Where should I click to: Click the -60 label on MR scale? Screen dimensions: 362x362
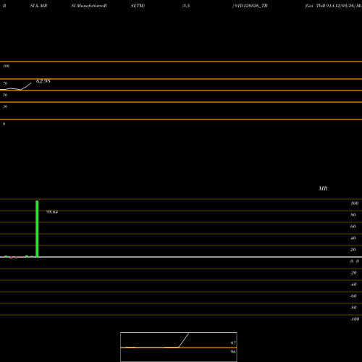coord(353,296)
